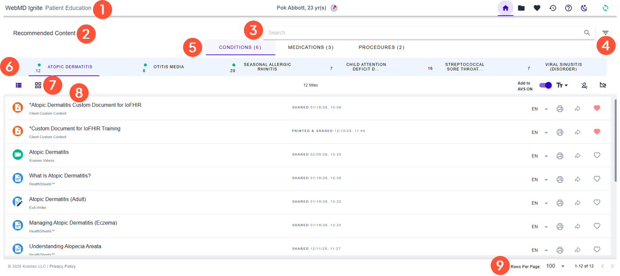Viewport: 620px width, 276px height.
Task: Toggle Add to AVS off
Action: 545,85
